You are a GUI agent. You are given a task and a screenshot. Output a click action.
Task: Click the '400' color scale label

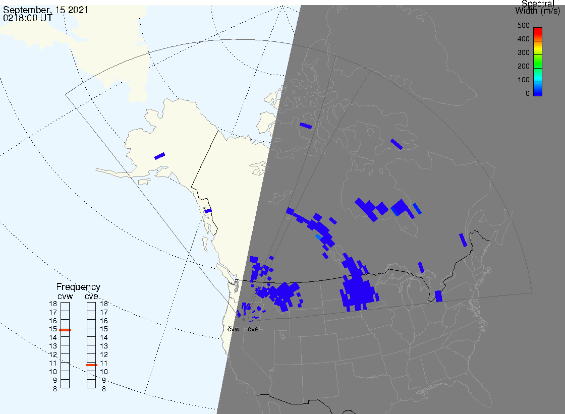(x=523, y=39)
